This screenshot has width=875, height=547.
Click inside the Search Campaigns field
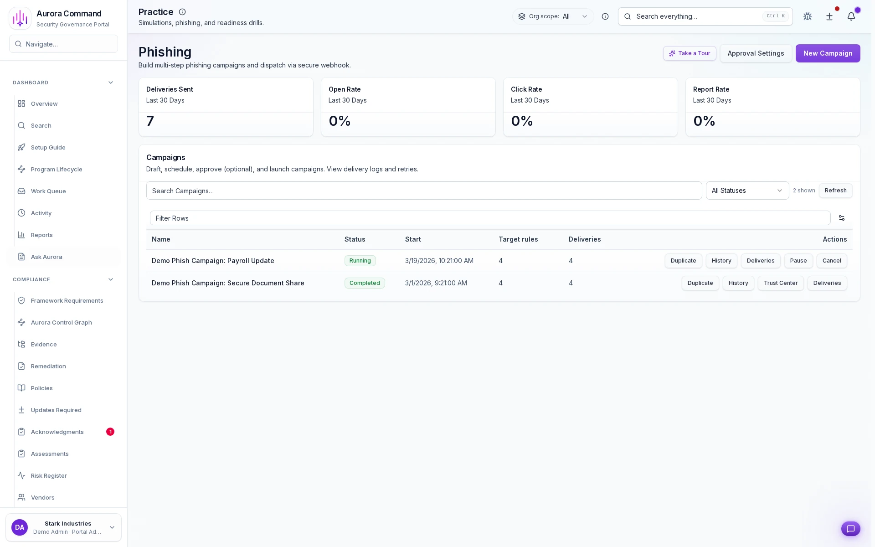424,191
